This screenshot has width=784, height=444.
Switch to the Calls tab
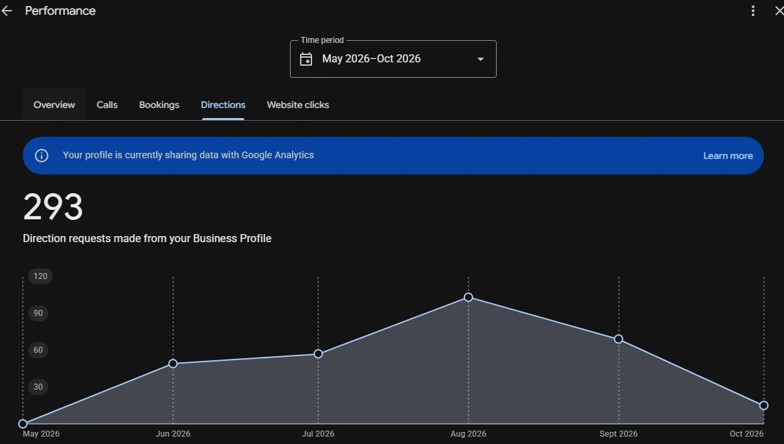(x=107, y=105)
